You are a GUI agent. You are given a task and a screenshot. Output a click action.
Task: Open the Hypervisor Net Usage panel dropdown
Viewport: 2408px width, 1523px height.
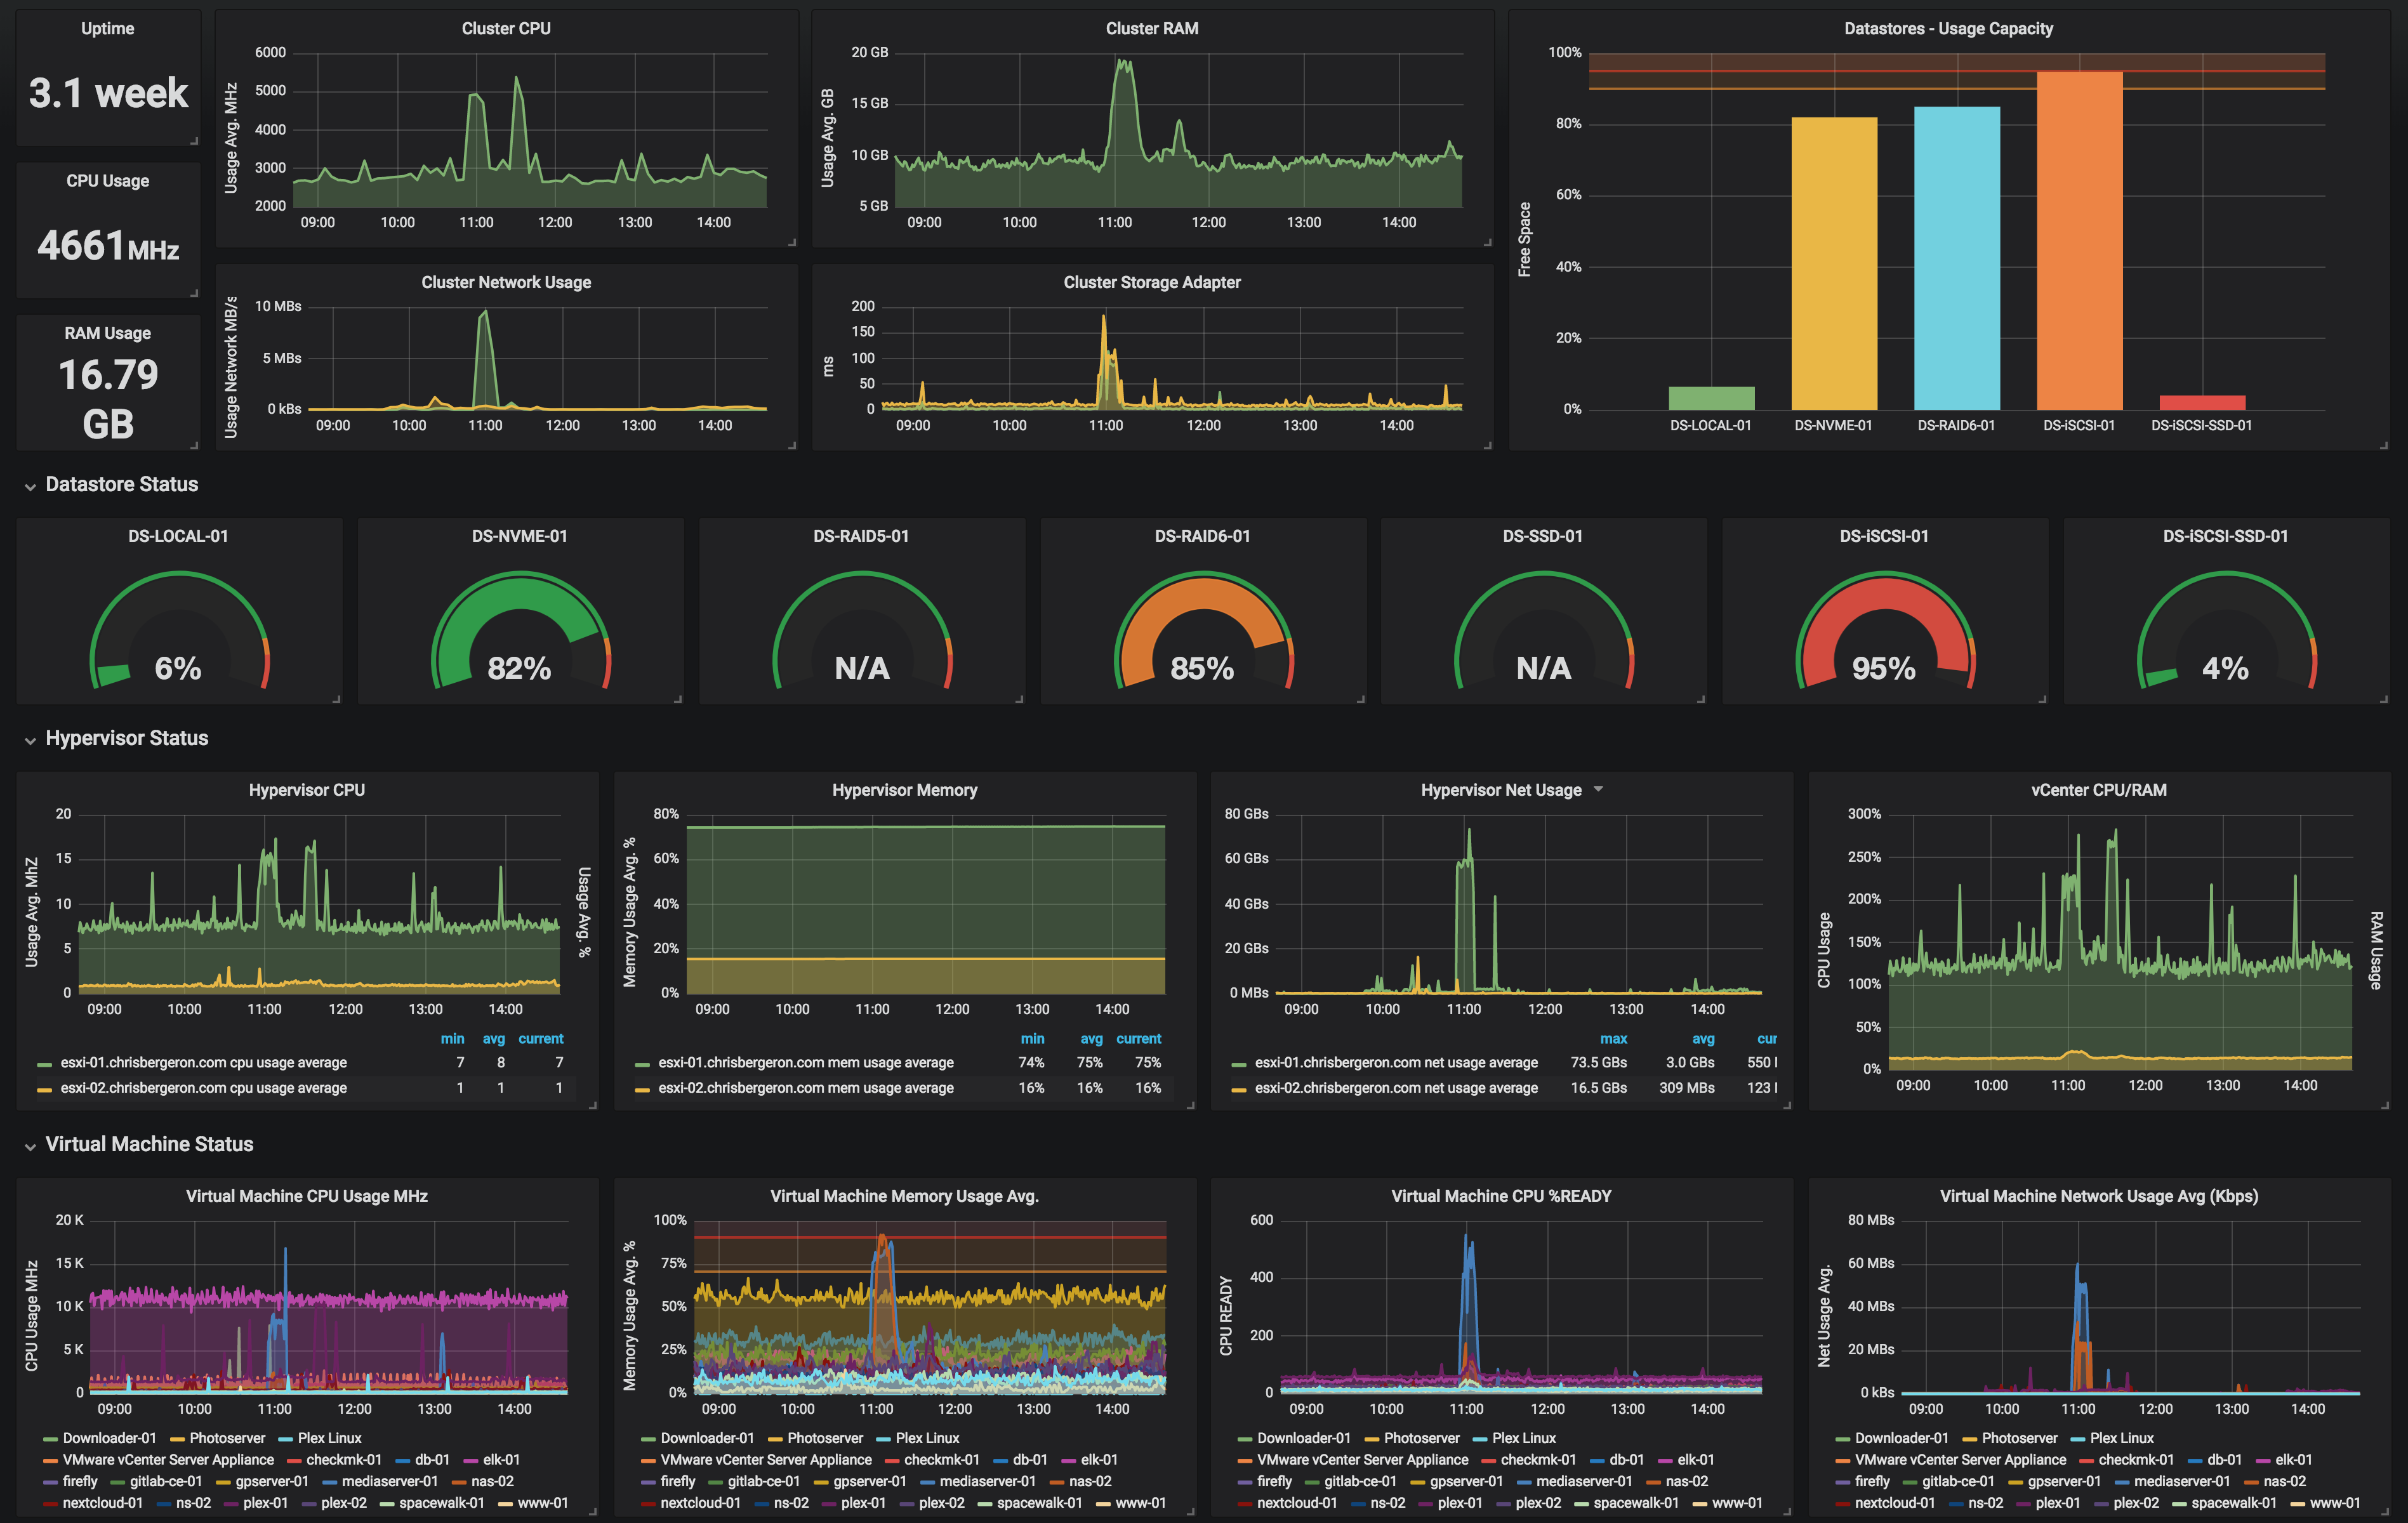(x=1600, y=789)
